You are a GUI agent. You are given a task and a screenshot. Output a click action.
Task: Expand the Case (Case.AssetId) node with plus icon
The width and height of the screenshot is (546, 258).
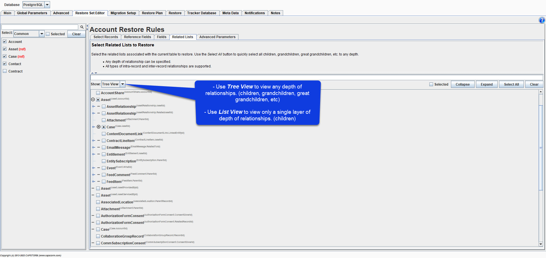tap(98, 127)
